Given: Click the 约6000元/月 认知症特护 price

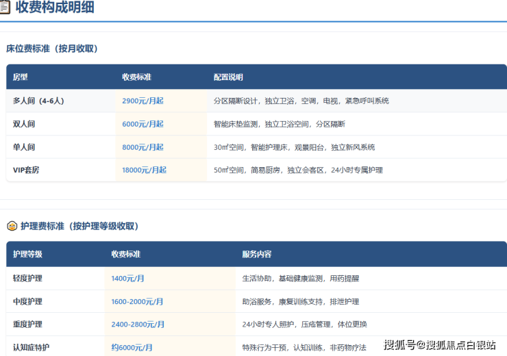Looking at the screenshot, I should pos(132,347).
